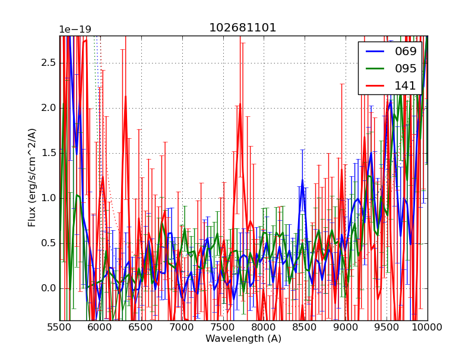Select the 069 legend entry label
This screenshot has width=475, height=356.
coord(406,51)
